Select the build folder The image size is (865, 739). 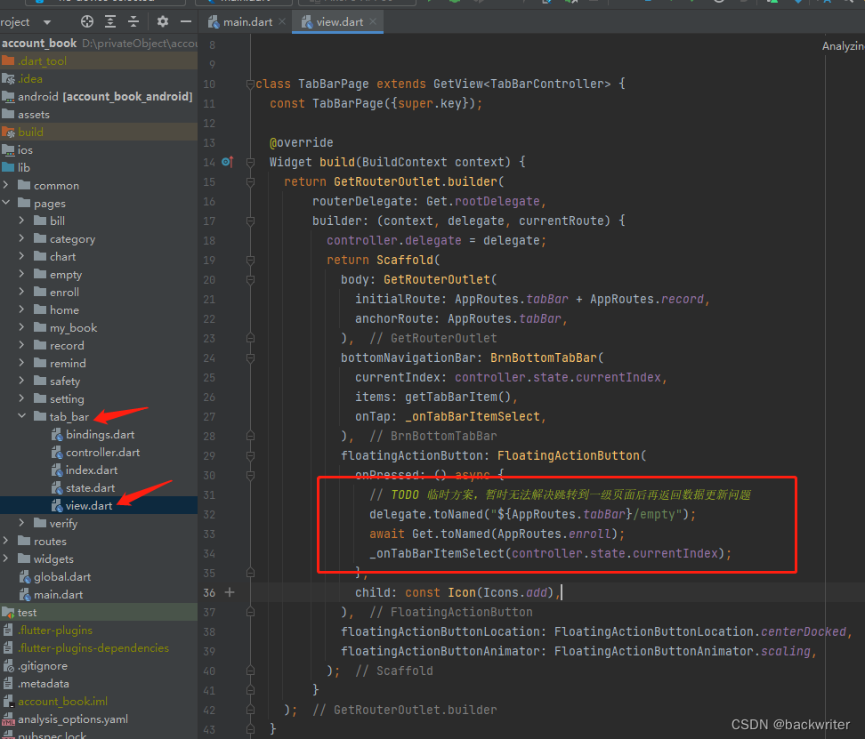pyautogui.click(x=99, y=132)
